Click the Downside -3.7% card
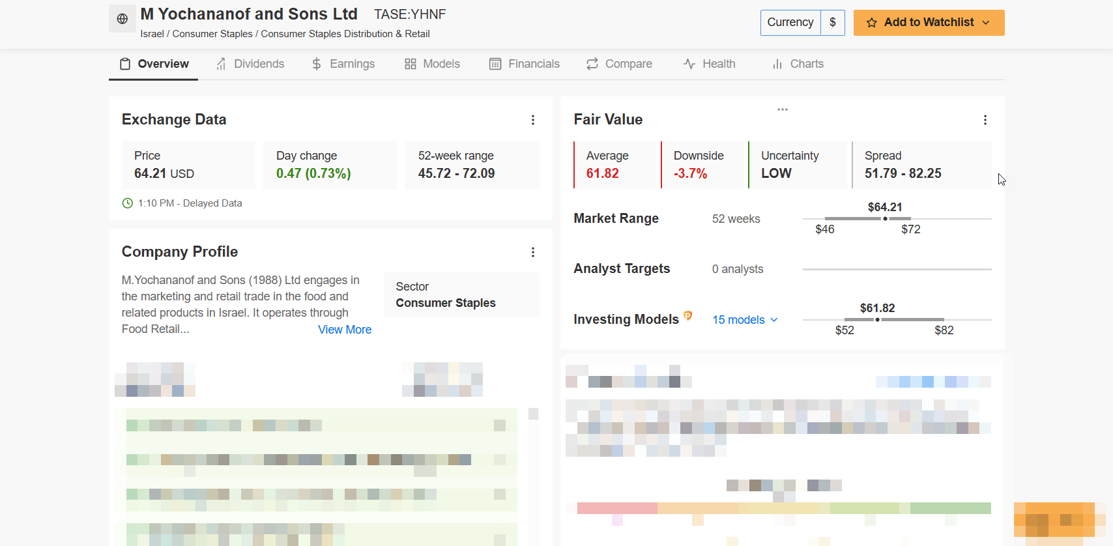This screenshot has height=546, width=1113. coord(702,165)
